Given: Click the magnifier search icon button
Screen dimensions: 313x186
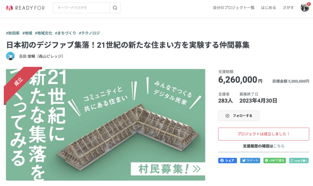Looking at the screenshot, I should pyautogui.click(x=115, y=8).
